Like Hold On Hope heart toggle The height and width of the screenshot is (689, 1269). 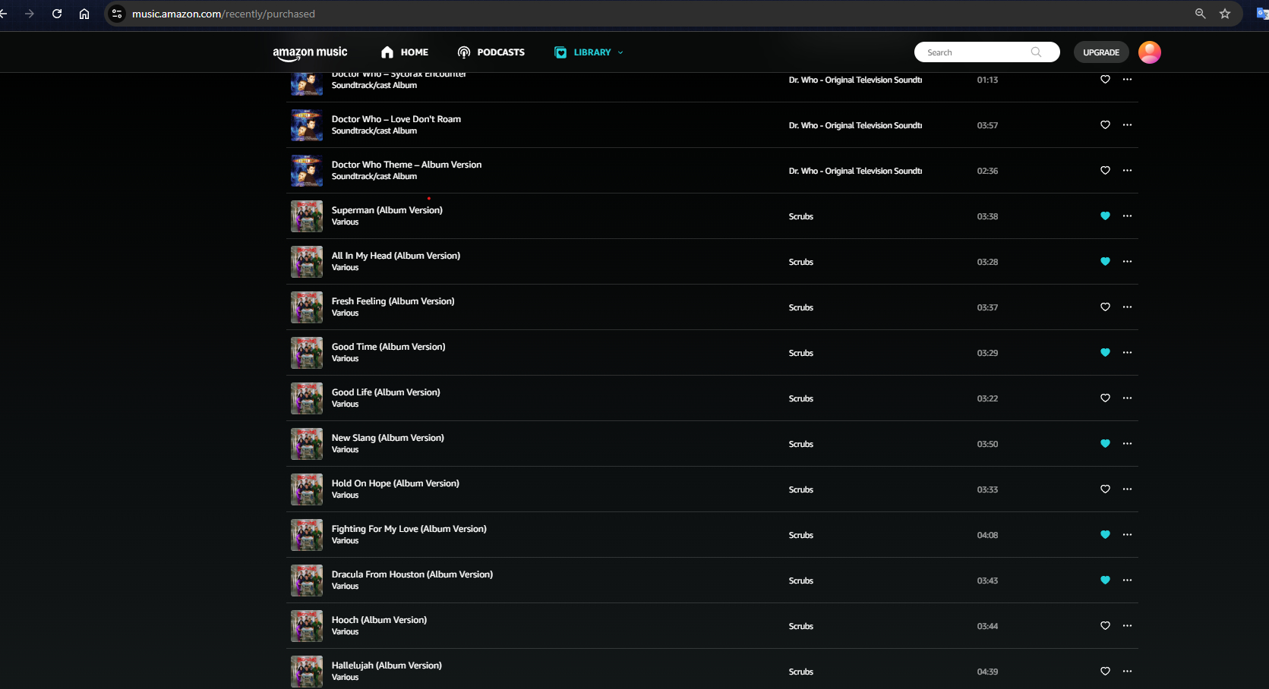point(1105,489)
